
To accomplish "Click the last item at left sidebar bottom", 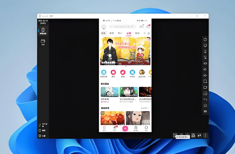I will (x=42, y=136).
